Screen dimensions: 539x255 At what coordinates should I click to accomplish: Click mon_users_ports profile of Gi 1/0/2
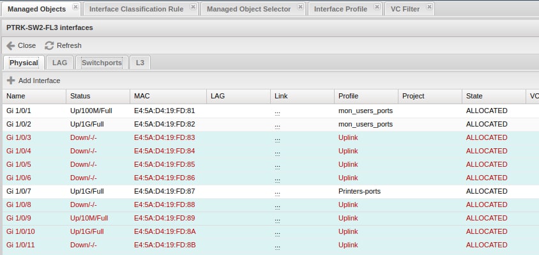tap(365, 124)
